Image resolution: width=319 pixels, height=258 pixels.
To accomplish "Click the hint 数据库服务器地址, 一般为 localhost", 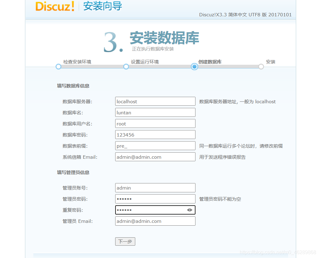I will click(237, 102).
